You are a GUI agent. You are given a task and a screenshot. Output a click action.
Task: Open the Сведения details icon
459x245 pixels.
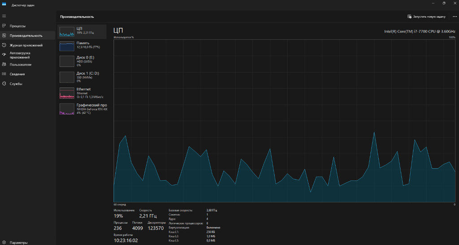click(x=4, y=74)
